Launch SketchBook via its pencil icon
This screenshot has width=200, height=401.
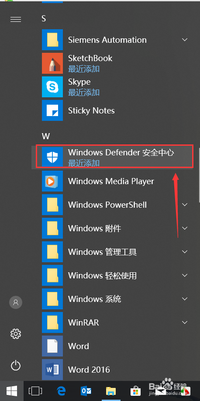[x=52, y=63]
